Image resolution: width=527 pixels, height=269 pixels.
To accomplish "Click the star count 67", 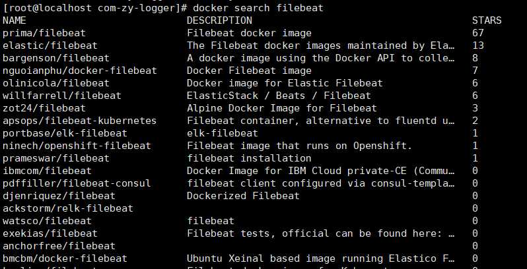I will click(x=478, y=33).
